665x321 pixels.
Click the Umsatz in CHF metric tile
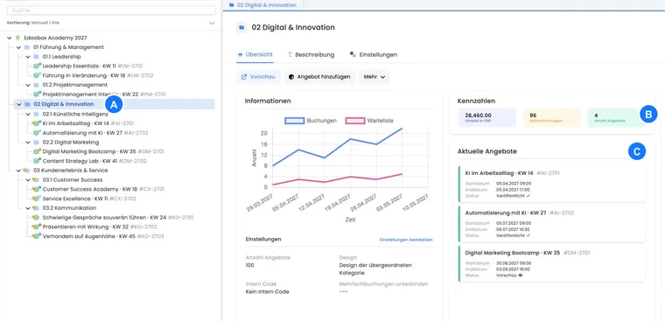[486, 117]
